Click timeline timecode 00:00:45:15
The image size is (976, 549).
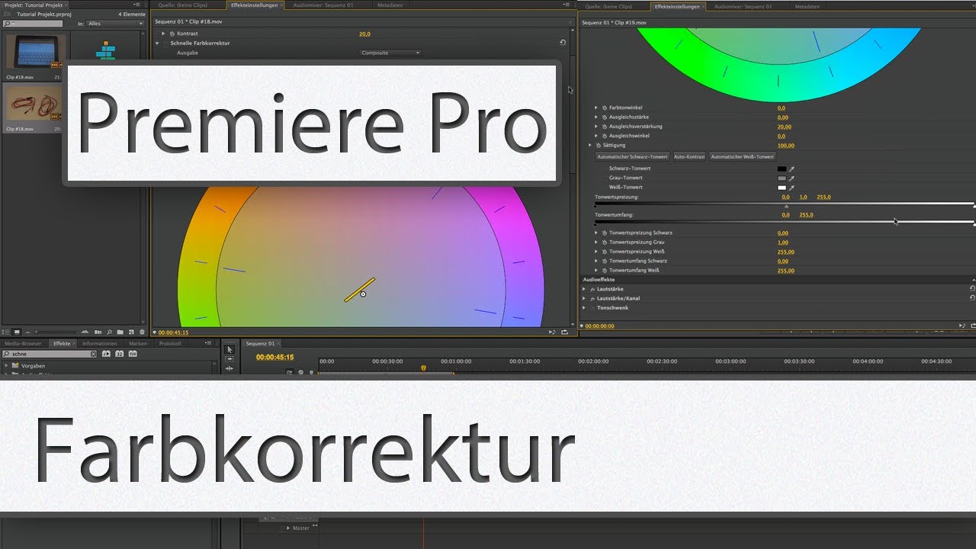point(275,357)
